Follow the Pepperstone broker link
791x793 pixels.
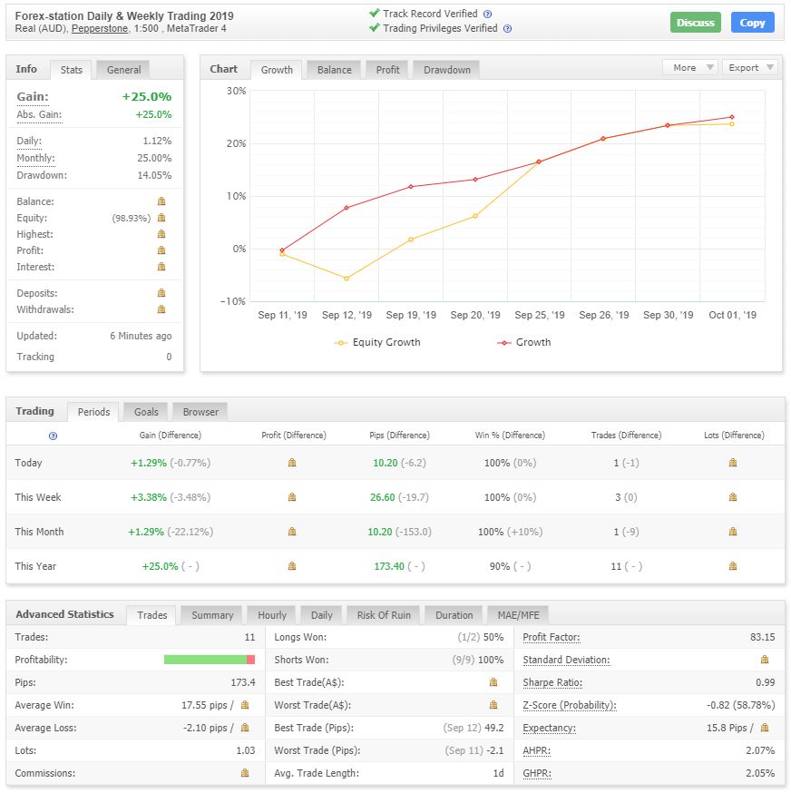pyautogui.click(x=100, y=29)
